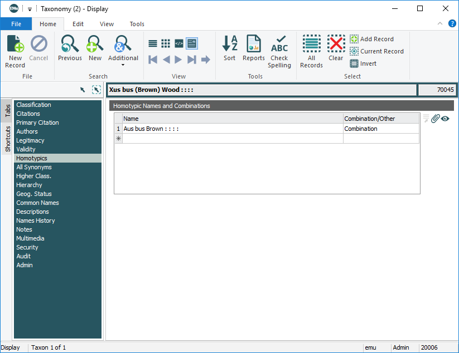The width and height of the screenshot is (459, 353).
Task: Expand the Additional search dropdown
Action: (x=123, y=65)
